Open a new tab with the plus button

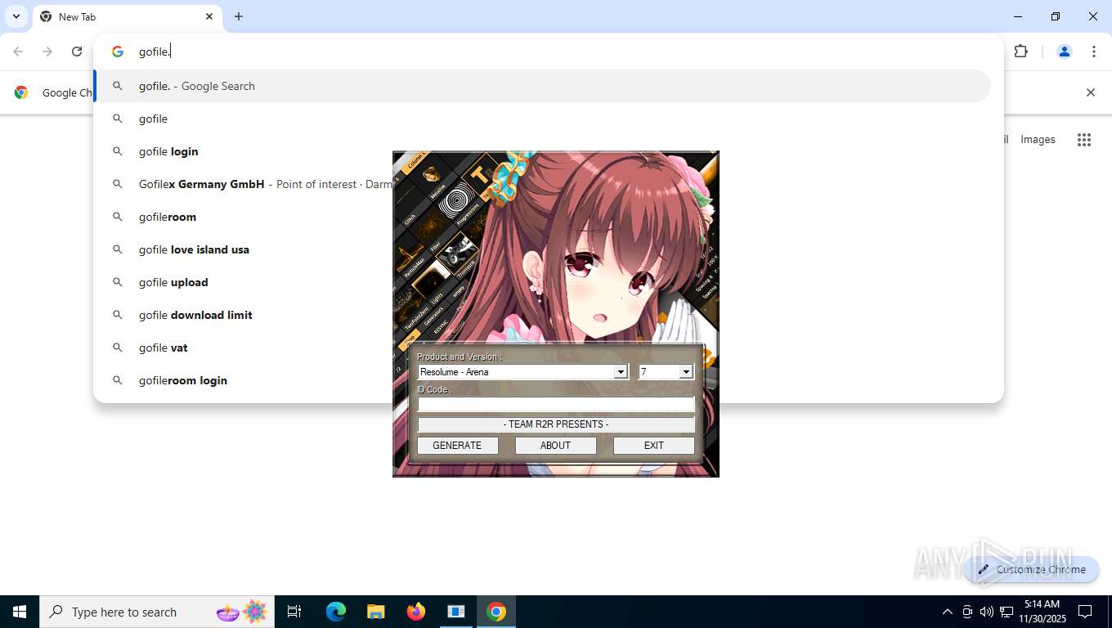coord(239,16)
